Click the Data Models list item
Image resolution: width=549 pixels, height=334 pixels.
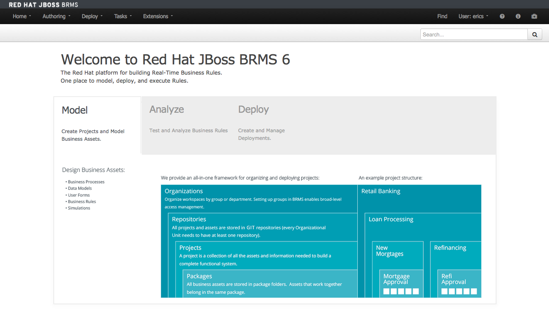tap(80, 188)
